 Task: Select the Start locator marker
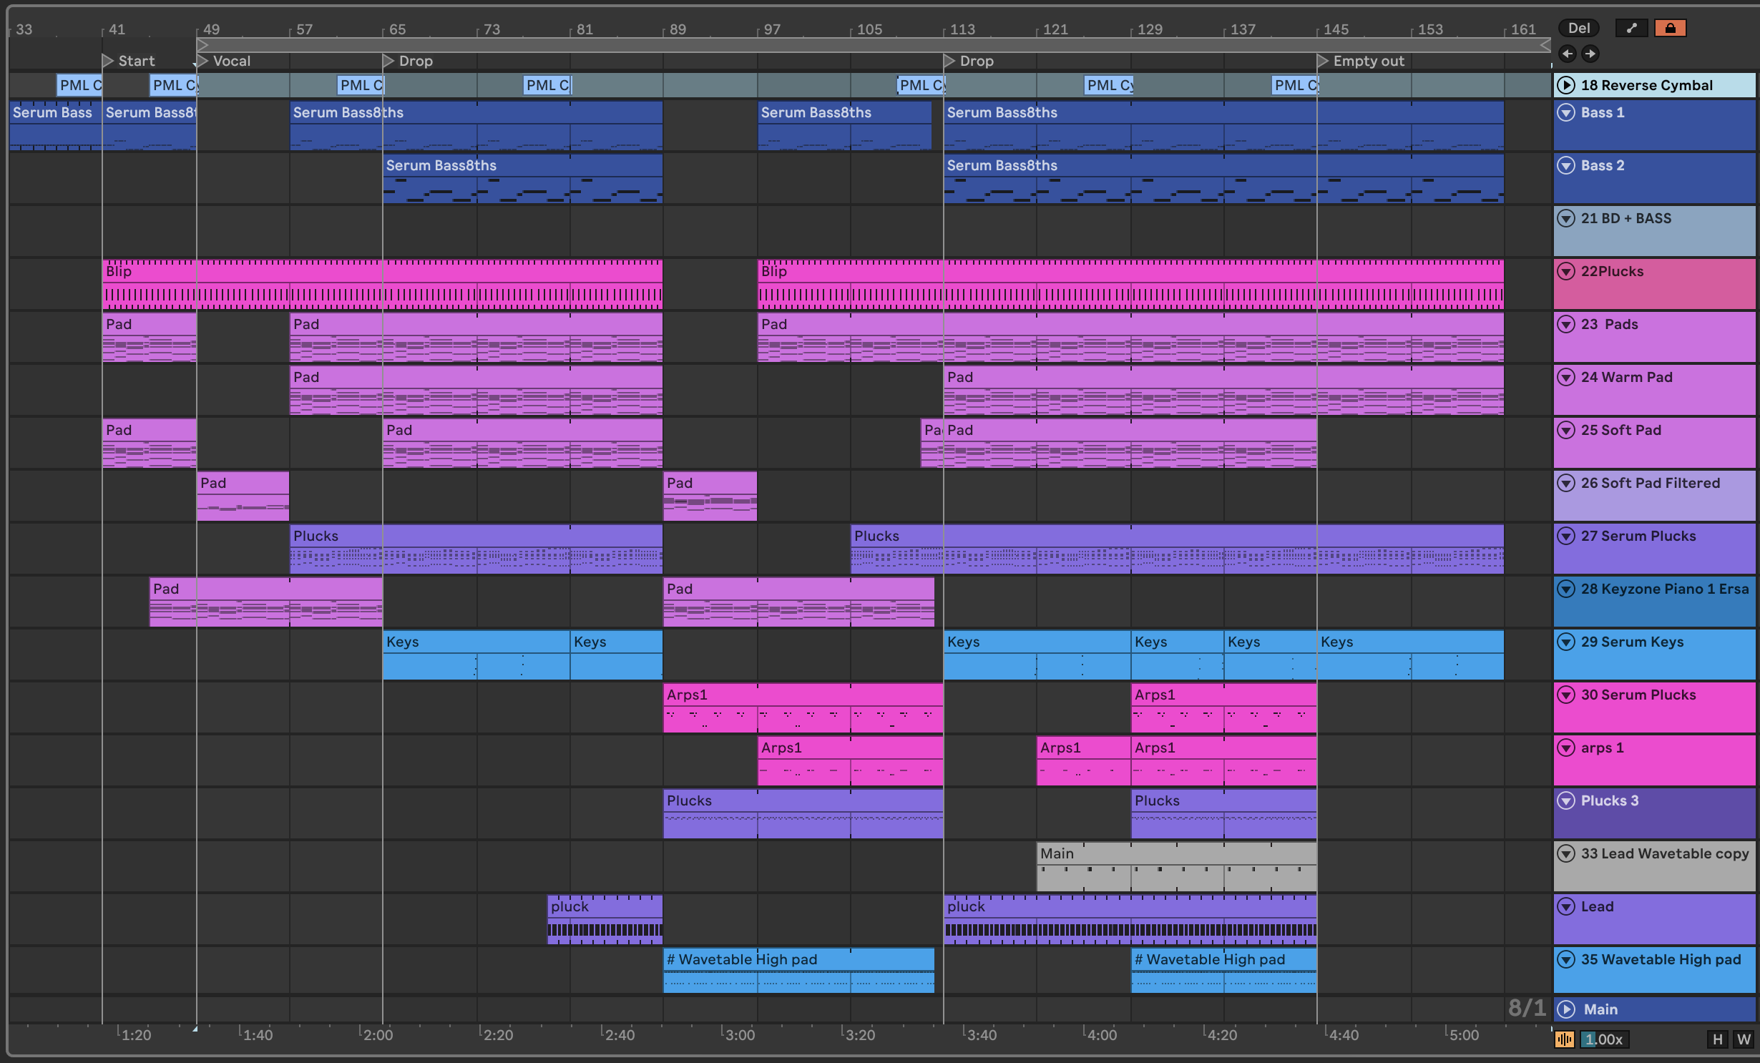[108, 61]
